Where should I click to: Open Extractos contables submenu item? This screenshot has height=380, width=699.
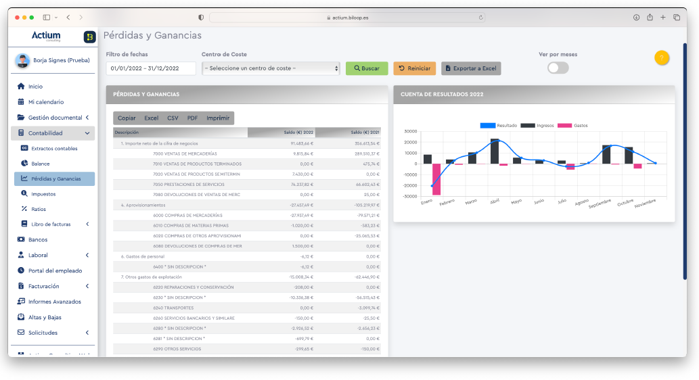click(x=54, y=149)
